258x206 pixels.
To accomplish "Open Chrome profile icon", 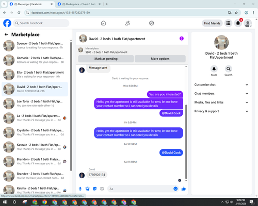I will pyautogui.click(x=246, y=13).
